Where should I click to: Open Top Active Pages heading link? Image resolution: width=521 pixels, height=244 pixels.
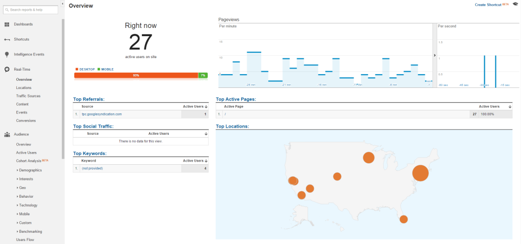(236, 99)
